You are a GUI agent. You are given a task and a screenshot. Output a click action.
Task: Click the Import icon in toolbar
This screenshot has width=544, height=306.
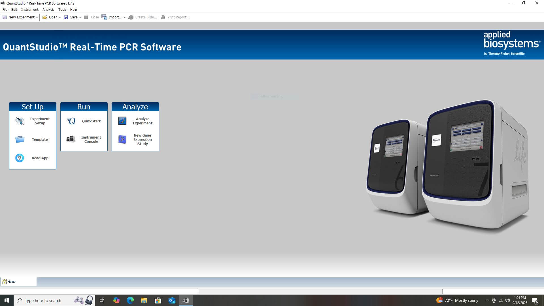(104, 17)
